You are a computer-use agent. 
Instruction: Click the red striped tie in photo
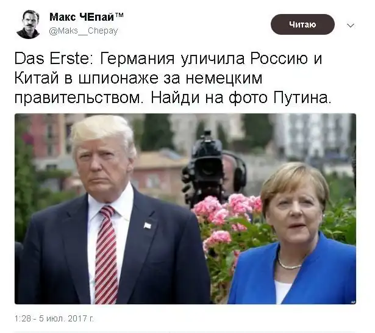coord(105,255)
